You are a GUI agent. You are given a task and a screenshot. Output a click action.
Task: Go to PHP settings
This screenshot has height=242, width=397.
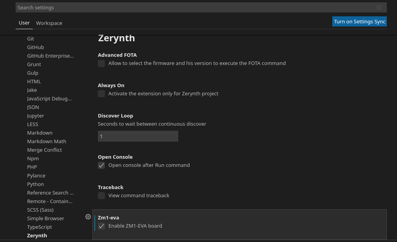coord(32,167)
